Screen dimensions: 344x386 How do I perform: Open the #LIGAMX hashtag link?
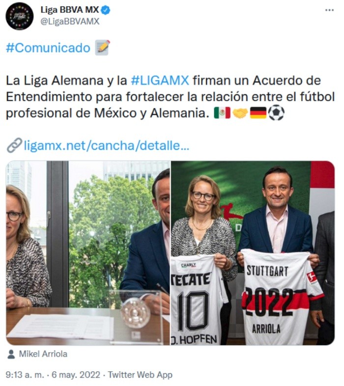click(x=160, y=81)
